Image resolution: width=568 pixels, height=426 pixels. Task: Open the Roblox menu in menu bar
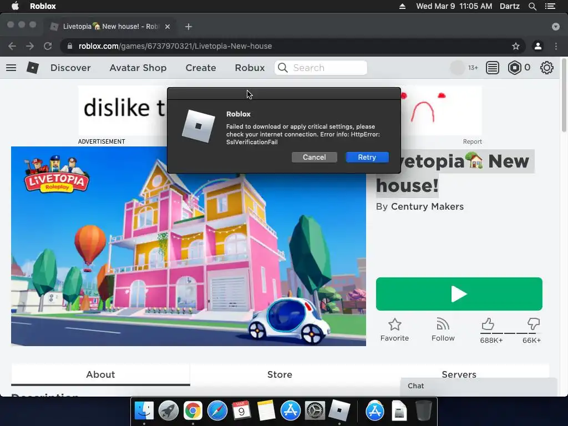(43, 6)
